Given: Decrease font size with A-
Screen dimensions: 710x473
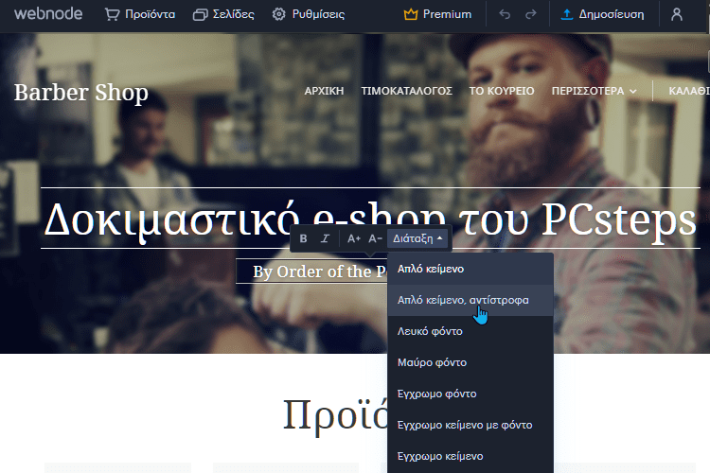Looking at the screenshot, I should tap(375, 238).
